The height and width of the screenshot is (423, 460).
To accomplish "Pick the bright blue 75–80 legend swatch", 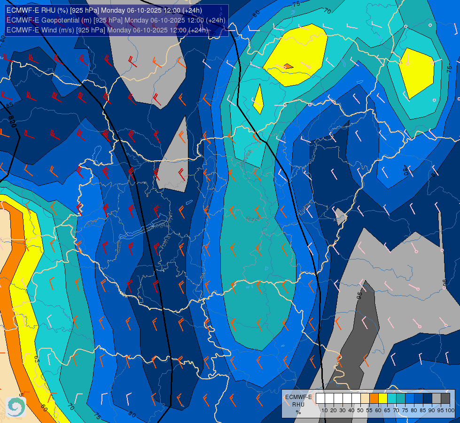I will pyautogui.click(x=410, y=398).
